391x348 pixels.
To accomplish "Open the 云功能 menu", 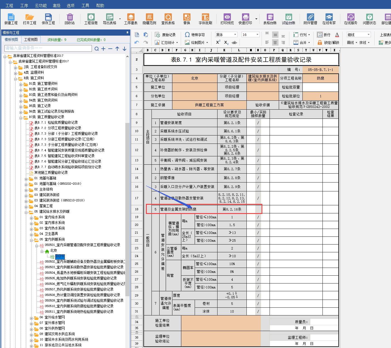I will (41, 6).
